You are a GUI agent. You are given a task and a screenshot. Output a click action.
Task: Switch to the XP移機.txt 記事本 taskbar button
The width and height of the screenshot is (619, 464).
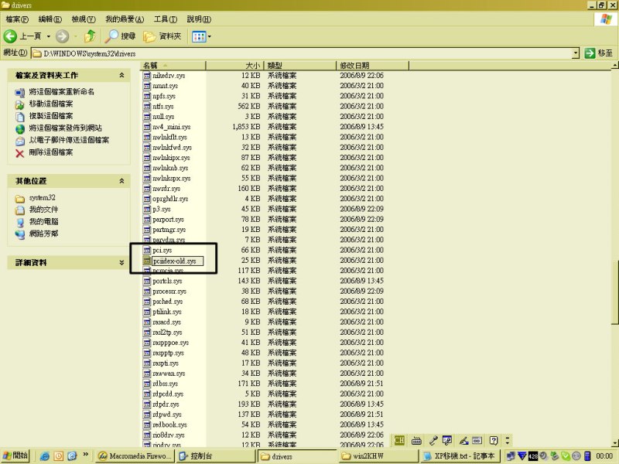coord(460,456)
